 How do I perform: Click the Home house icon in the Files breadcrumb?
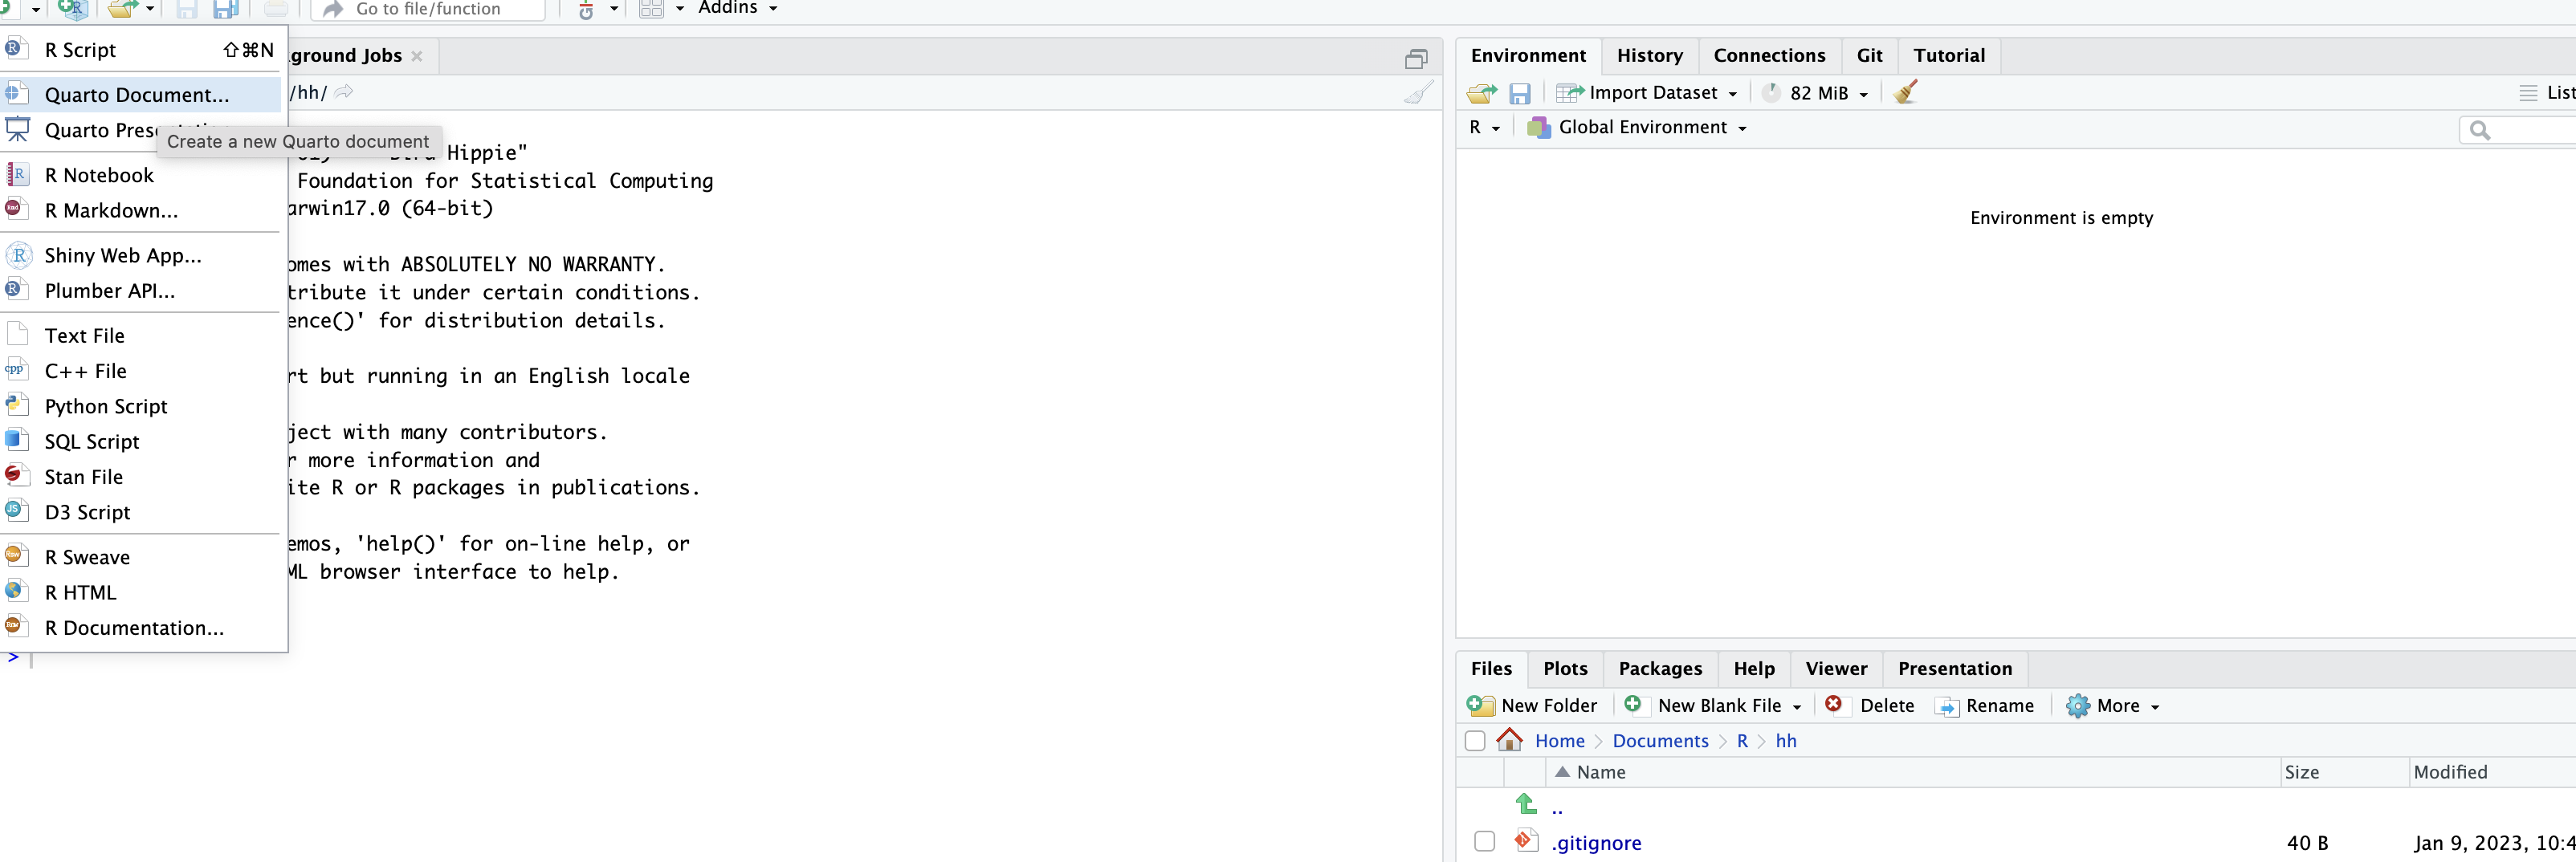pos(1509,740)
